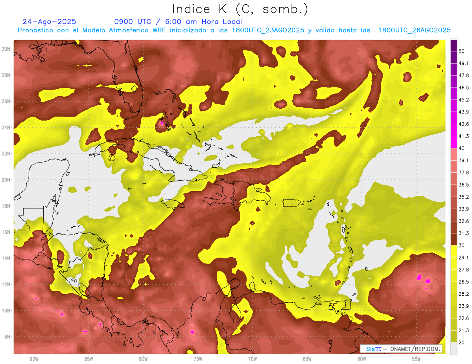The width and height of the screenshot is (472, 364).
Task: Click the bright yellow swatch just below legend value 30
Action: [454, 251]
